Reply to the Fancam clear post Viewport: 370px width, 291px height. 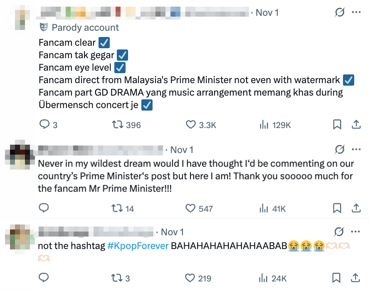(44, 125)
